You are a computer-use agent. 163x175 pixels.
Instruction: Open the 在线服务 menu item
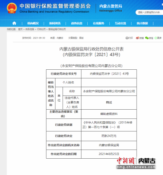click(x=99, y=23)
